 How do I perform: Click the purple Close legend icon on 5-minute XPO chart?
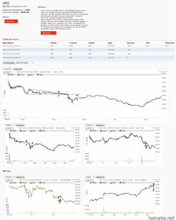pyautogui.click(x=21, y=131)
